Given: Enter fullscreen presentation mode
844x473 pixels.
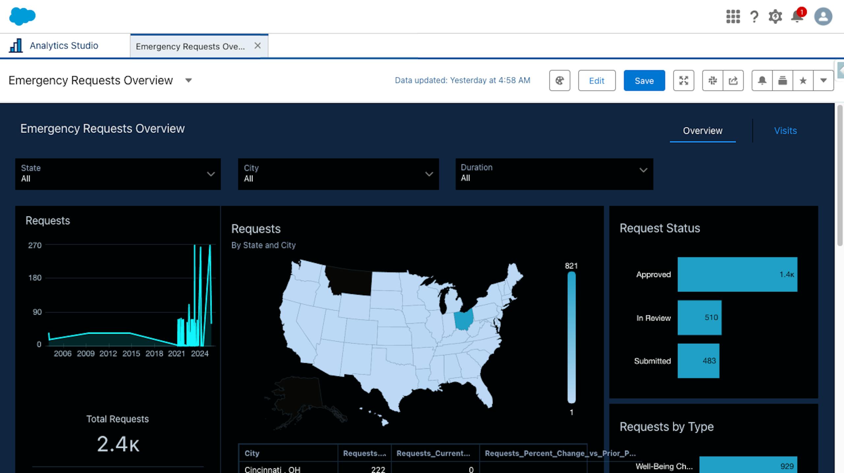Looking at the screenshot, I should click(x=683, y=80).
